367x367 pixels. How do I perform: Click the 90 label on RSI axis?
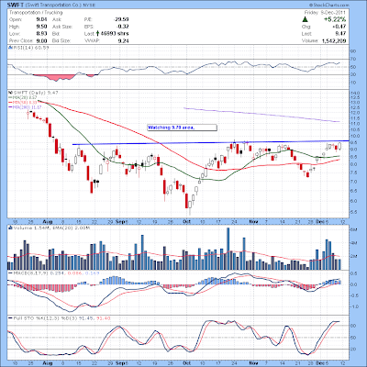click(x=353, y=51)
